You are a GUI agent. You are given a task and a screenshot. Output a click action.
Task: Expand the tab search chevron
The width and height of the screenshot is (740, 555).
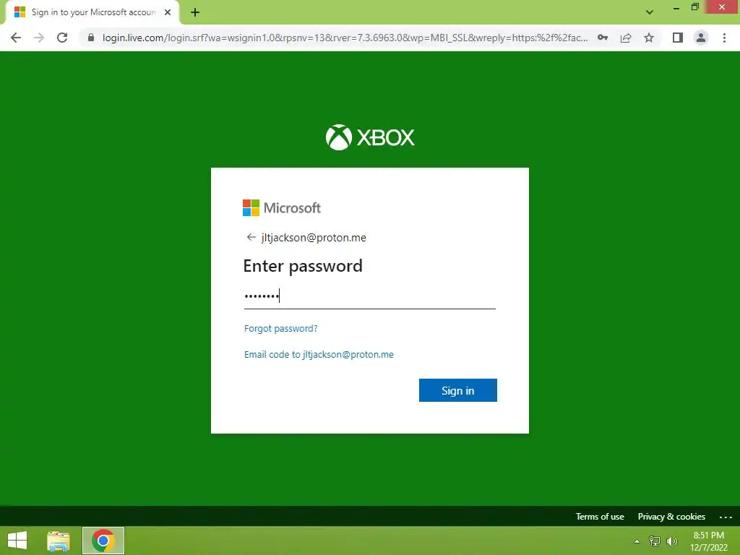click(x=650, y=12)
